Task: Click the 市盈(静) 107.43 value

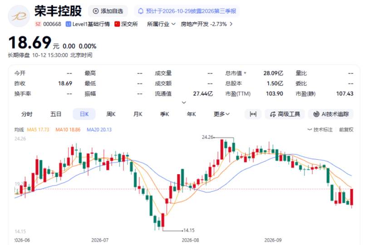Action: click(345, 94)
